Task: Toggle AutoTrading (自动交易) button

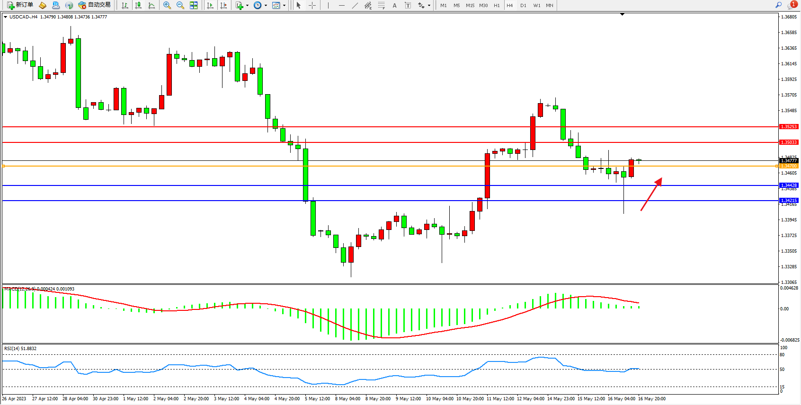Action: point(95,5)
